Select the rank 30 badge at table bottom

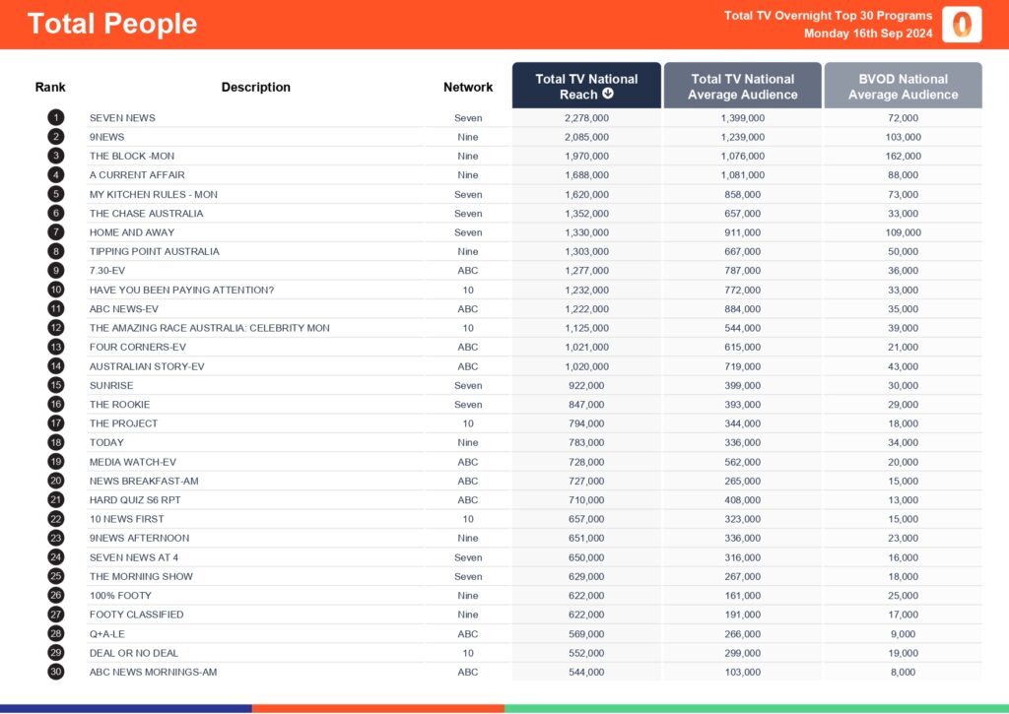pos(56,672)
